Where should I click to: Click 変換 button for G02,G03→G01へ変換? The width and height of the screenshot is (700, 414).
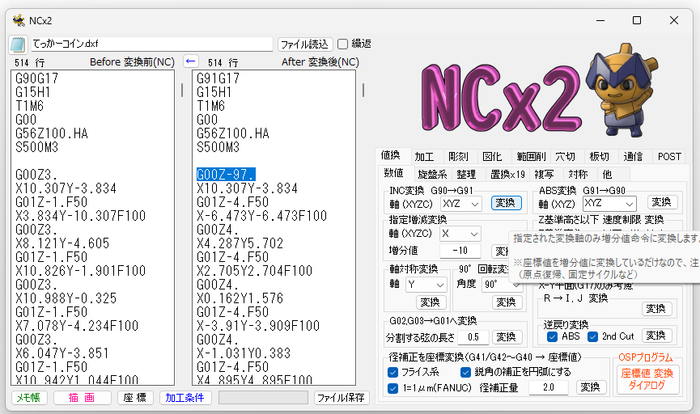506,337
